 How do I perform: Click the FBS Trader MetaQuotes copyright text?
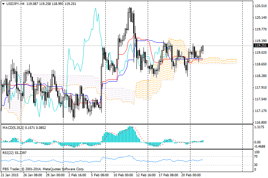click(x=43, y=169)
